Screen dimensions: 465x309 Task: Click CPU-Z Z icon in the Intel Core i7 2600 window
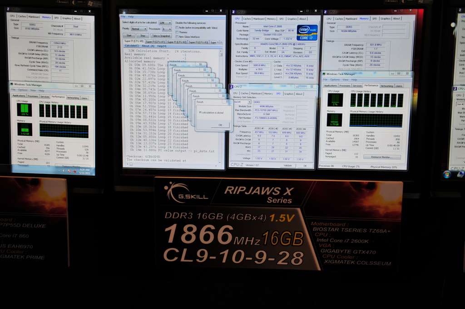pos(234,12)
